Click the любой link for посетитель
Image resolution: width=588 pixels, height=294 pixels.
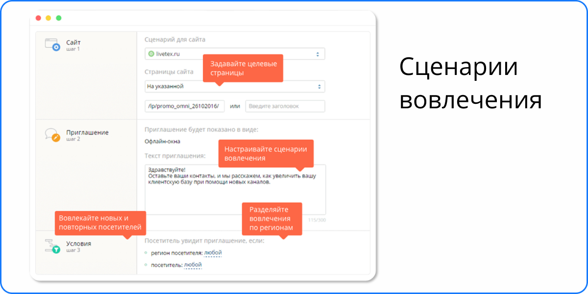[x=193, y=265]
